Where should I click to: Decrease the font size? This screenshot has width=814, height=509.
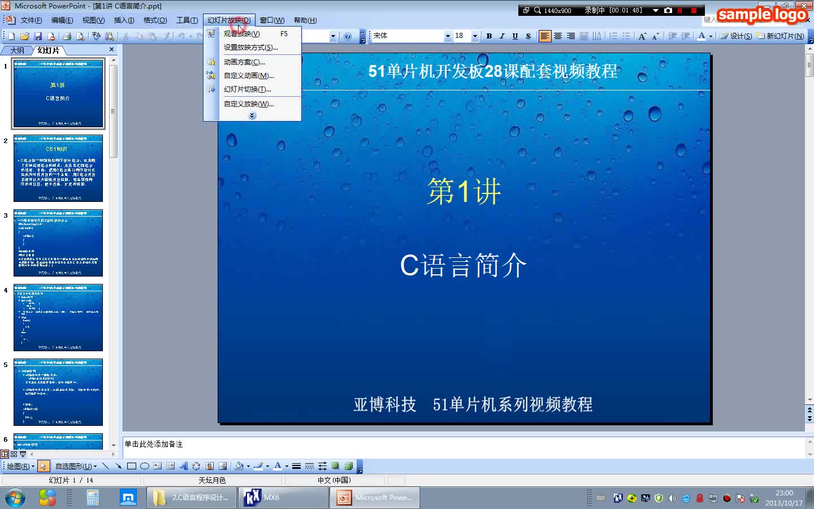(x=655, y=36)
